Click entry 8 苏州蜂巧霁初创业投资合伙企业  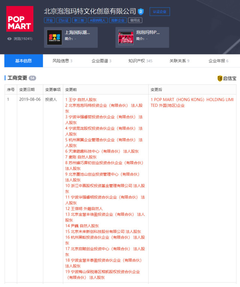(x=104, y=166)
